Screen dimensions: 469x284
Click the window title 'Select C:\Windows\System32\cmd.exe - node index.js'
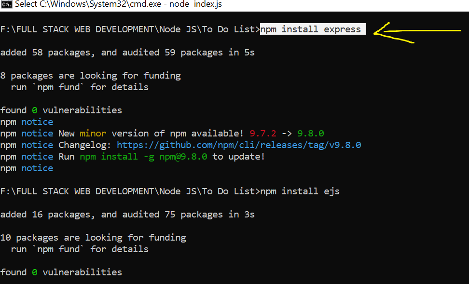pyautogui.click(x=118, y=4)
